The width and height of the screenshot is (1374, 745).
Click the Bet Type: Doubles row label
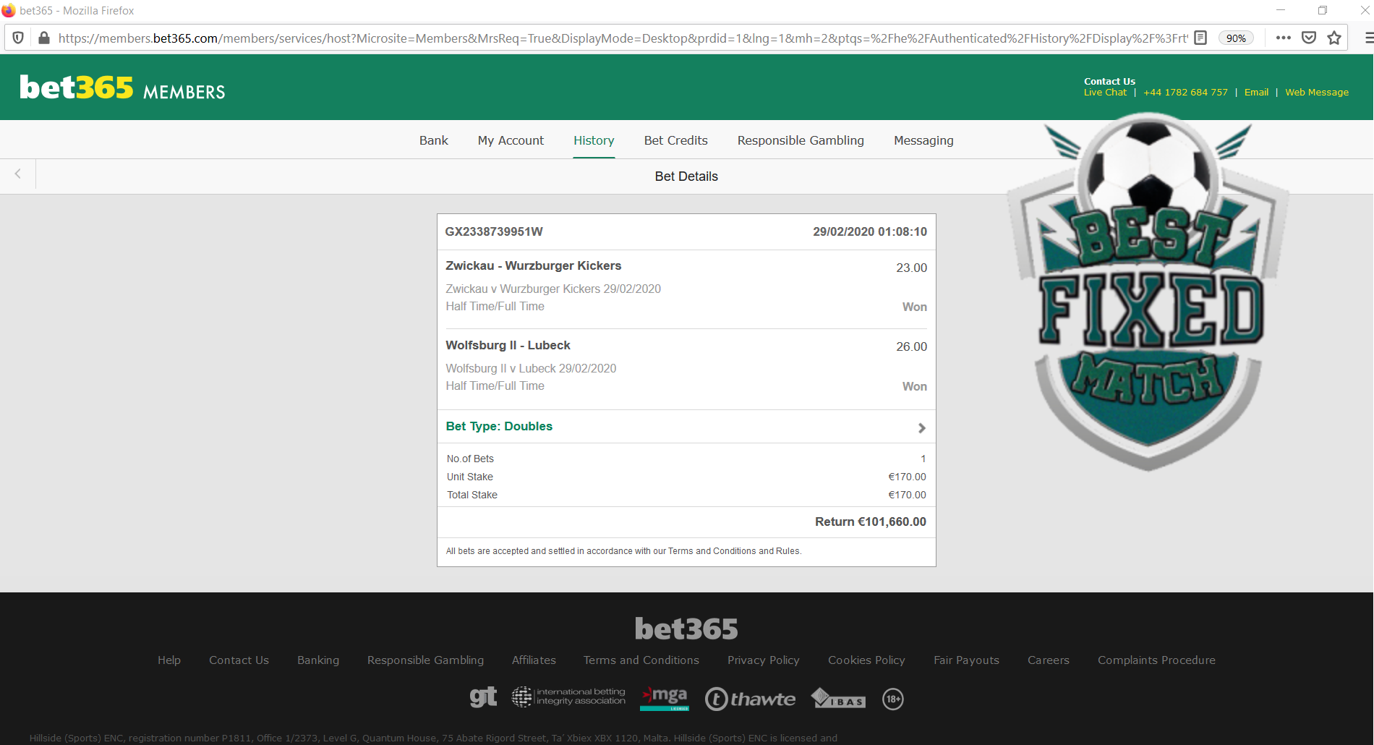tap(499, 427)
